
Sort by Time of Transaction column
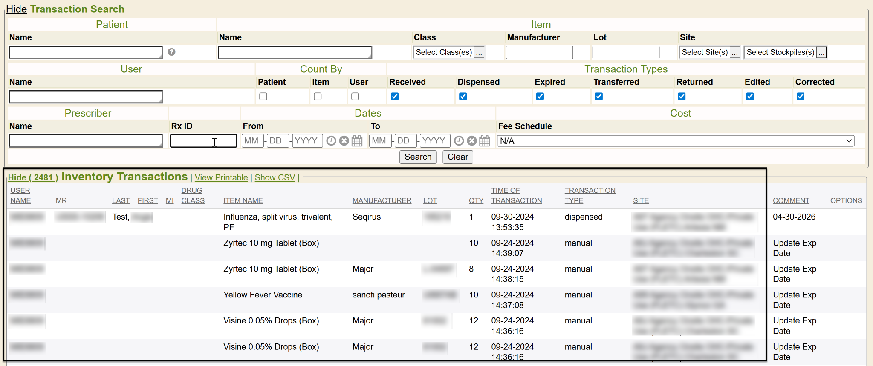[x=516, y=196]
